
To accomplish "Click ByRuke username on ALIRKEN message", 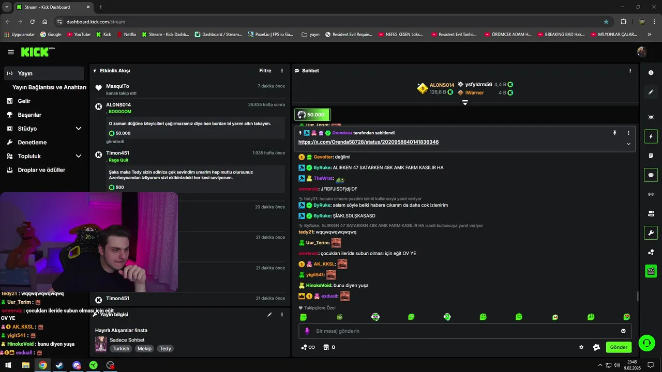I will 322,167.
